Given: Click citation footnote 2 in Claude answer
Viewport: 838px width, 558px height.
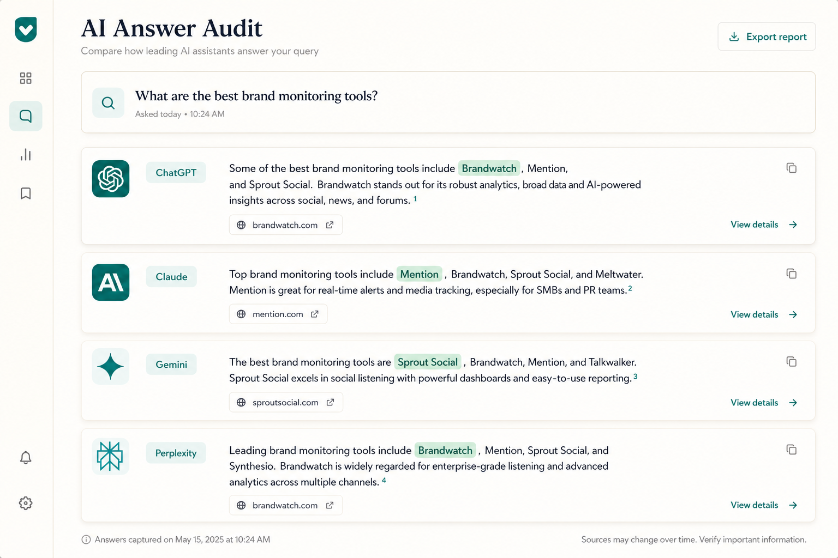Looking at the screenshot, I should point(630,288).
